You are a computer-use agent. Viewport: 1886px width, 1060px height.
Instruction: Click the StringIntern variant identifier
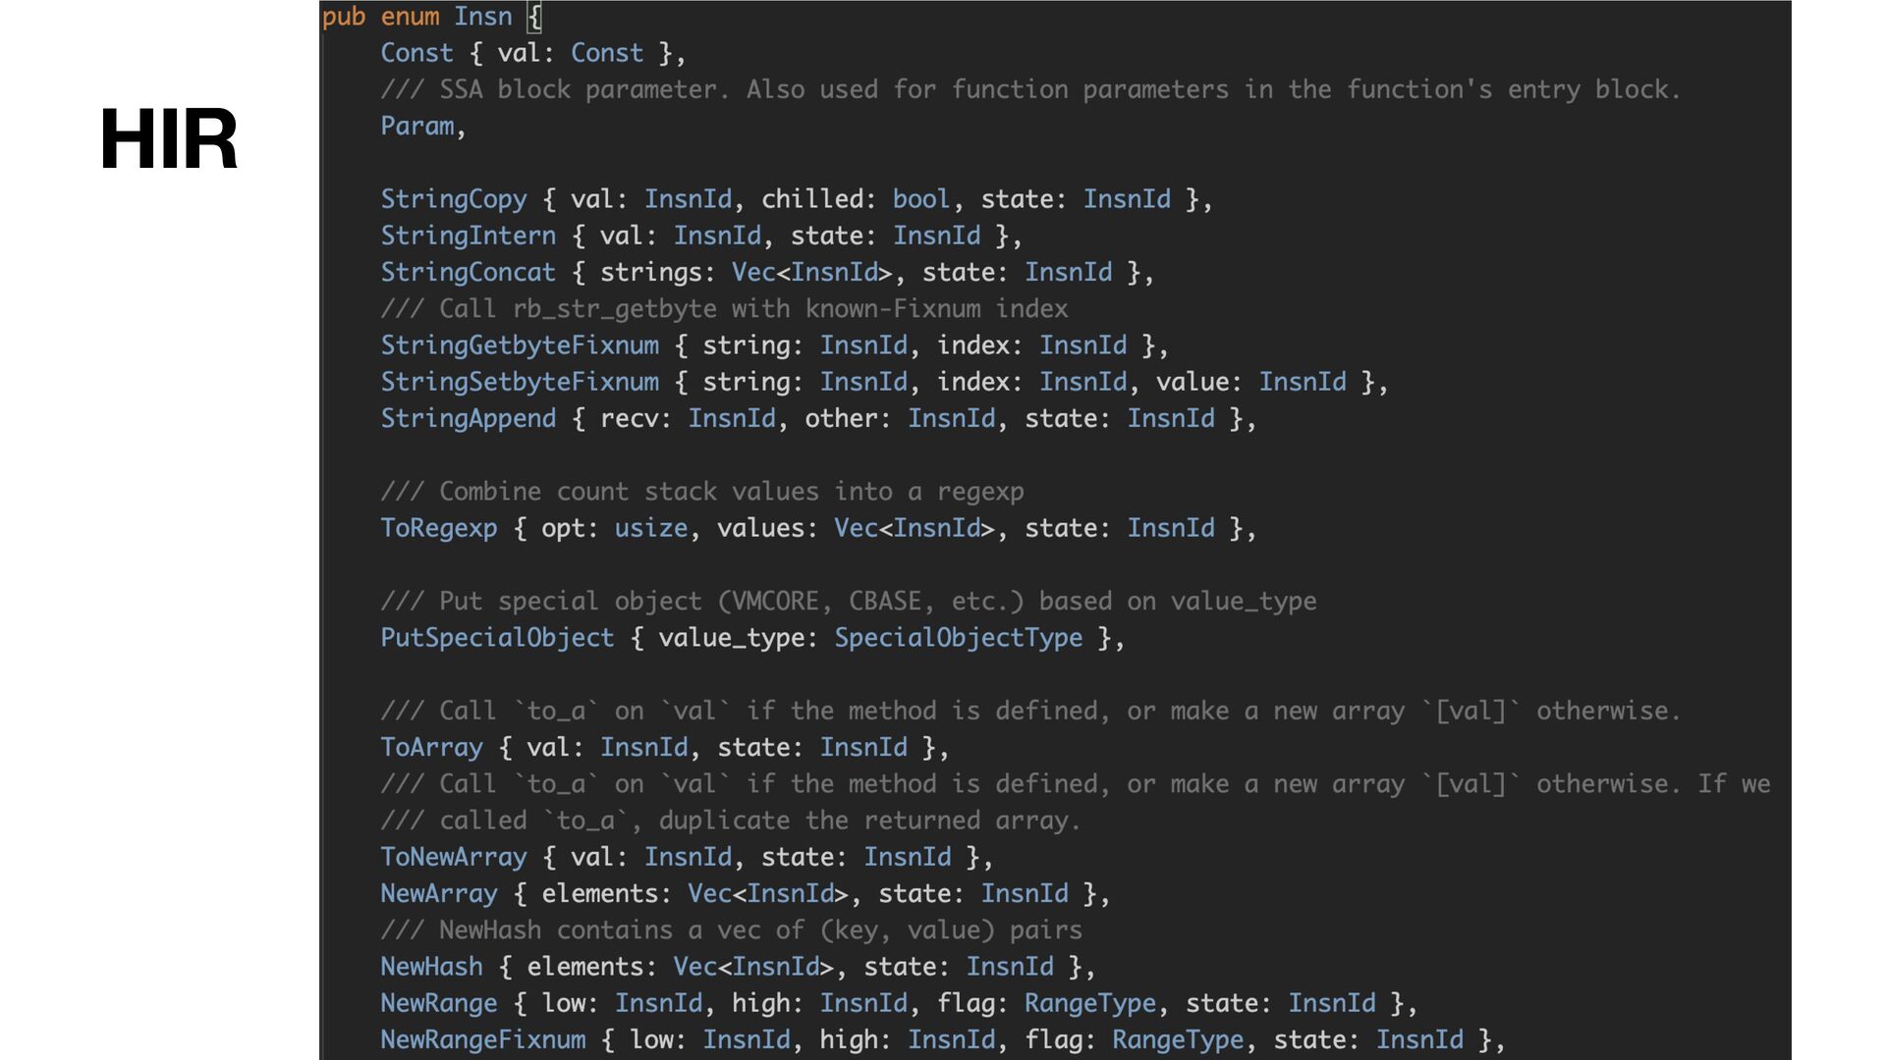pyautogui.click(x=468, y=236)
